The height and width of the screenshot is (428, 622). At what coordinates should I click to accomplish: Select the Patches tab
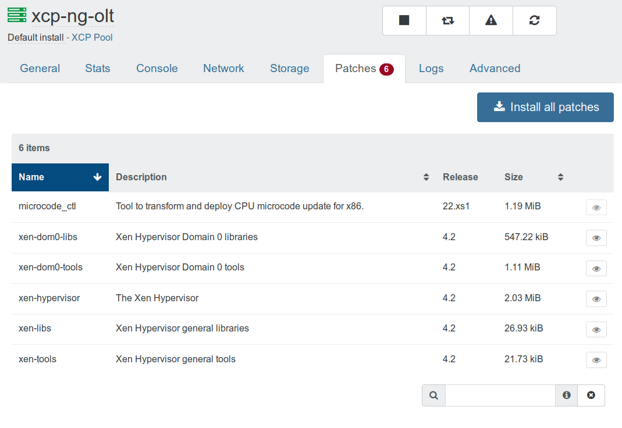pyautogui.click(x=364, y=69)
